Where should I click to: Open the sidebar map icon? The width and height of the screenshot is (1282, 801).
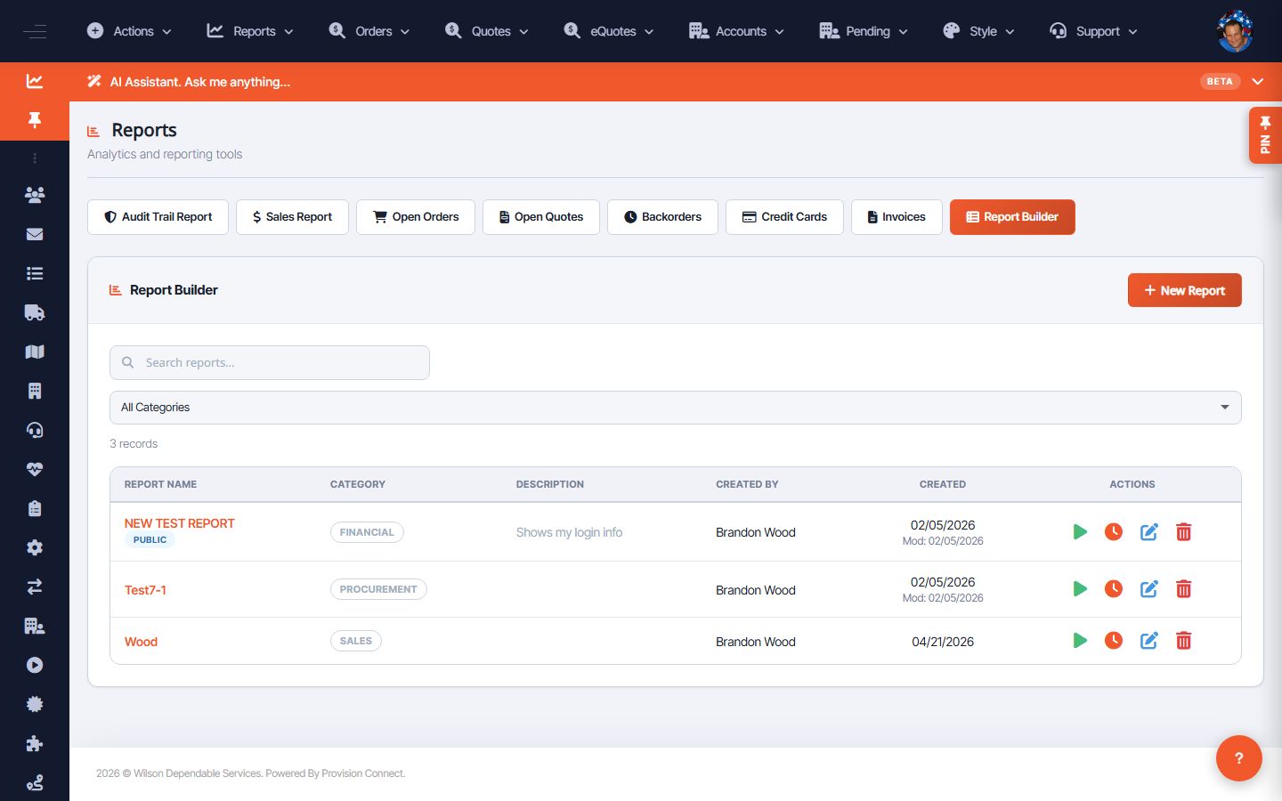[35, 352]
